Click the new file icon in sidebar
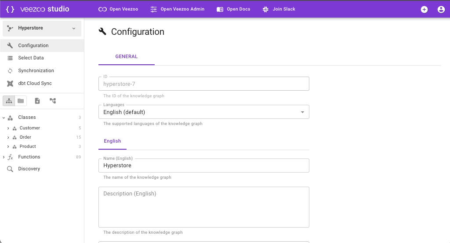 (37, 101)
